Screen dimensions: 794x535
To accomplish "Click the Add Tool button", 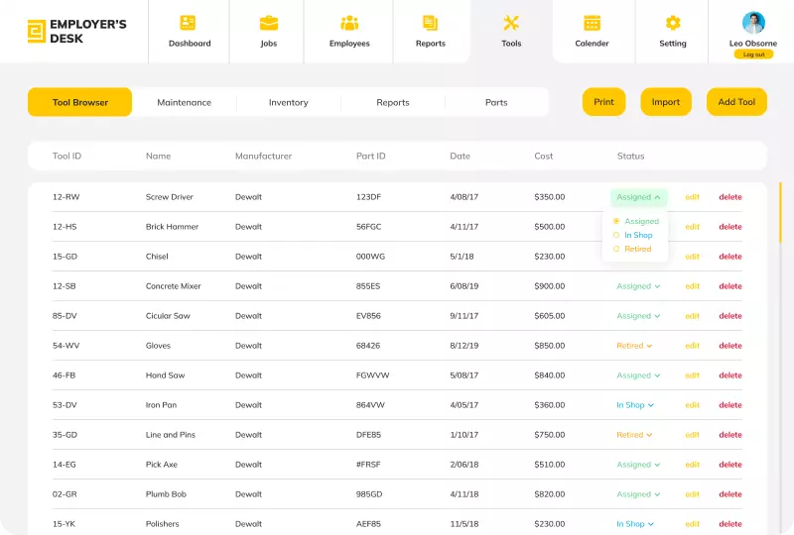I will click(x=736, y=102).
